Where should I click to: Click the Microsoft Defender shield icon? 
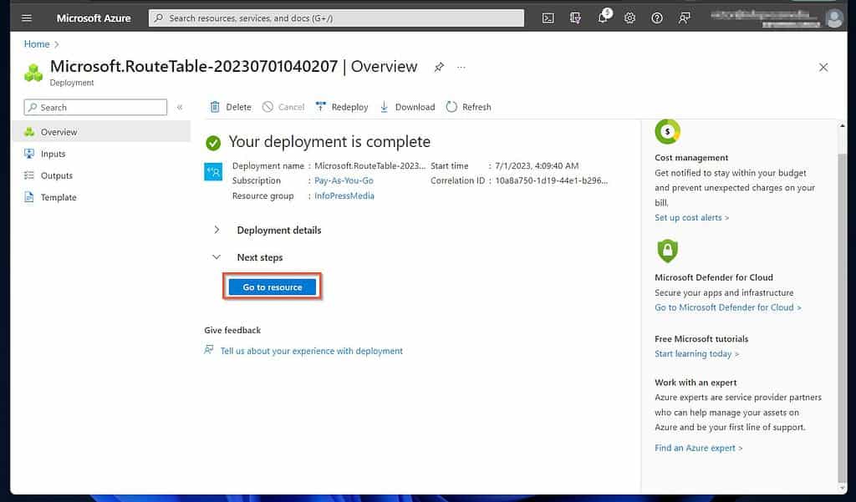point(667,251)
